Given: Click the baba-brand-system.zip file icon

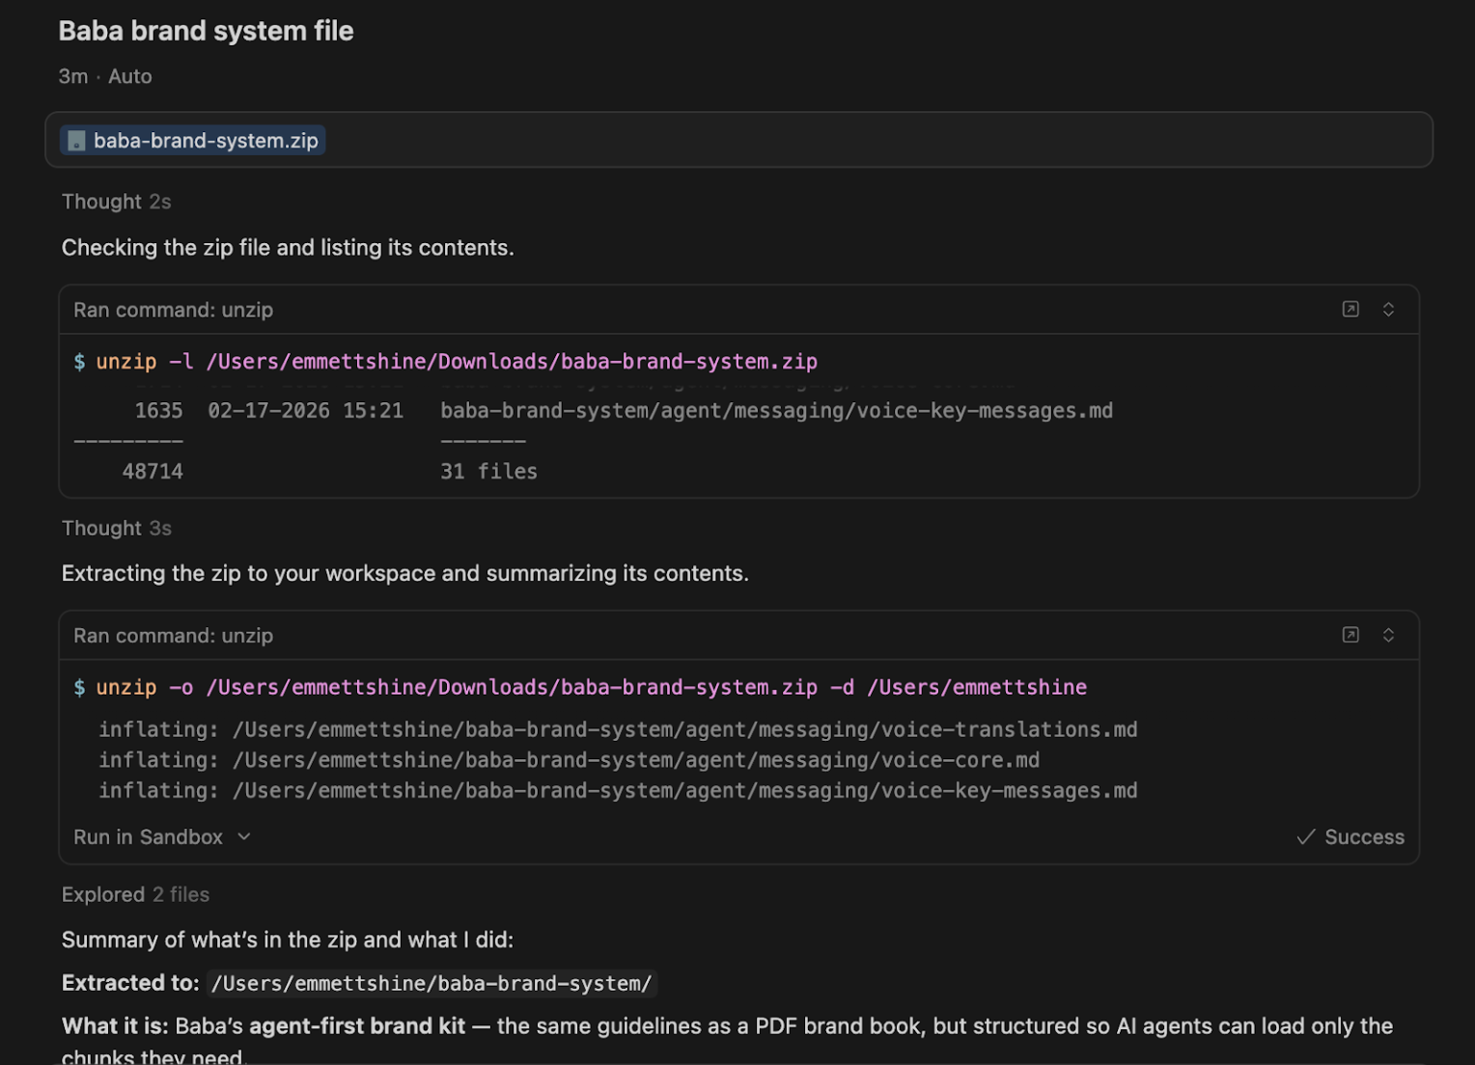Looking at the screenshot, I should tap(76, 141).
